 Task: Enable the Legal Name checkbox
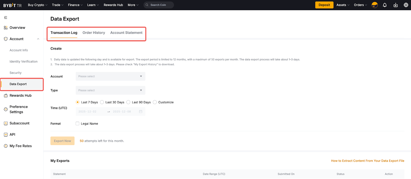pyautogui.click(x=77, y=124)
